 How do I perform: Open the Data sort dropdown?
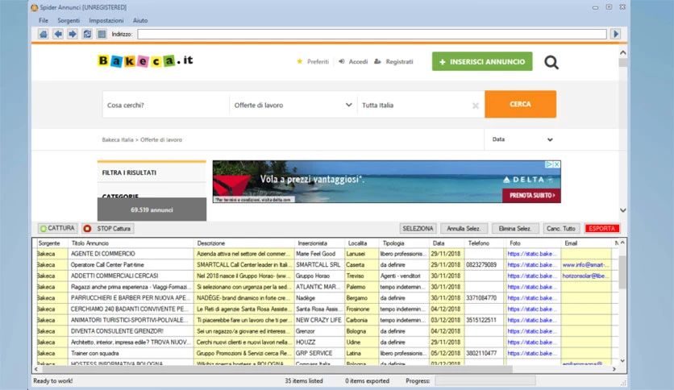522,139
